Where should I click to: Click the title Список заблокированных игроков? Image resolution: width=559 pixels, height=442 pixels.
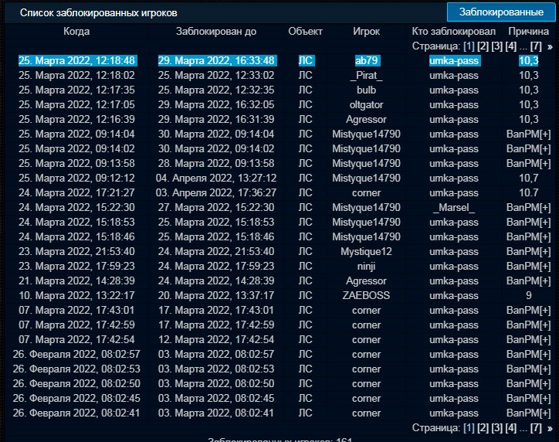click(98, 12)
